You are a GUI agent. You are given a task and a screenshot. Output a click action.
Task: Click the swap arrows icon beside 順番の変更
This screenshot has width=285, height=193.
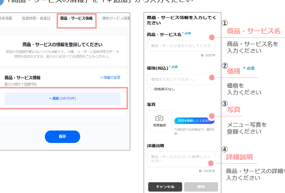(x=101, y=77)
